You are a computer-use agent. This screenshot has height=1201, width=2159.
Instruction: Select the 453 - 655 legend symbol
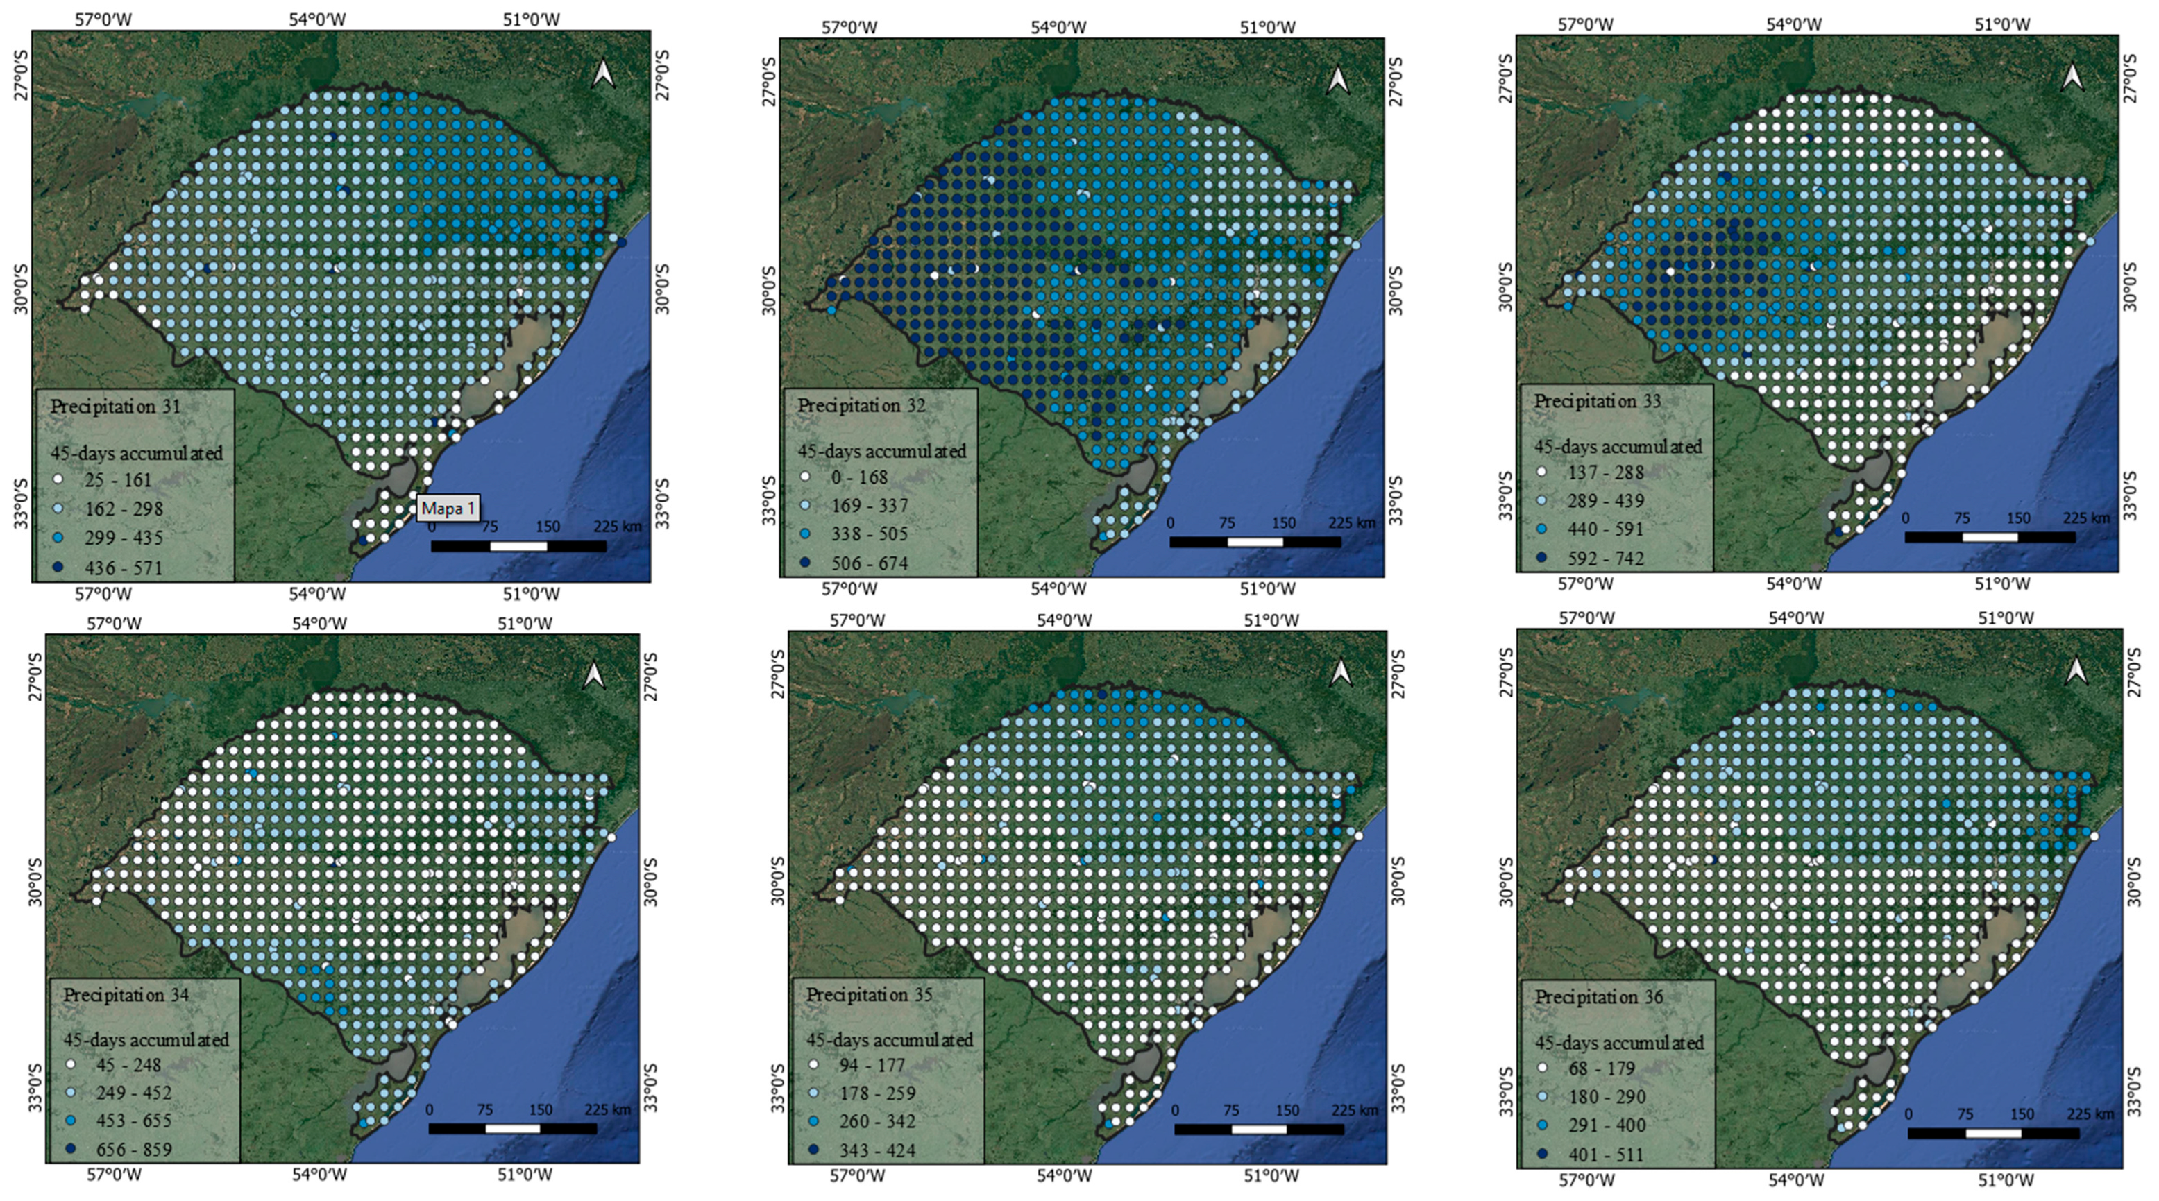(70, 1121)
